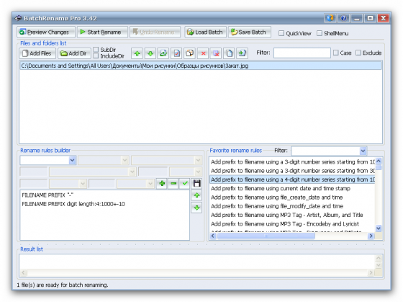This screenshot has width=403, height=302.
Task: Click the document with red checkmark icon
Action: tap(176, 53)
